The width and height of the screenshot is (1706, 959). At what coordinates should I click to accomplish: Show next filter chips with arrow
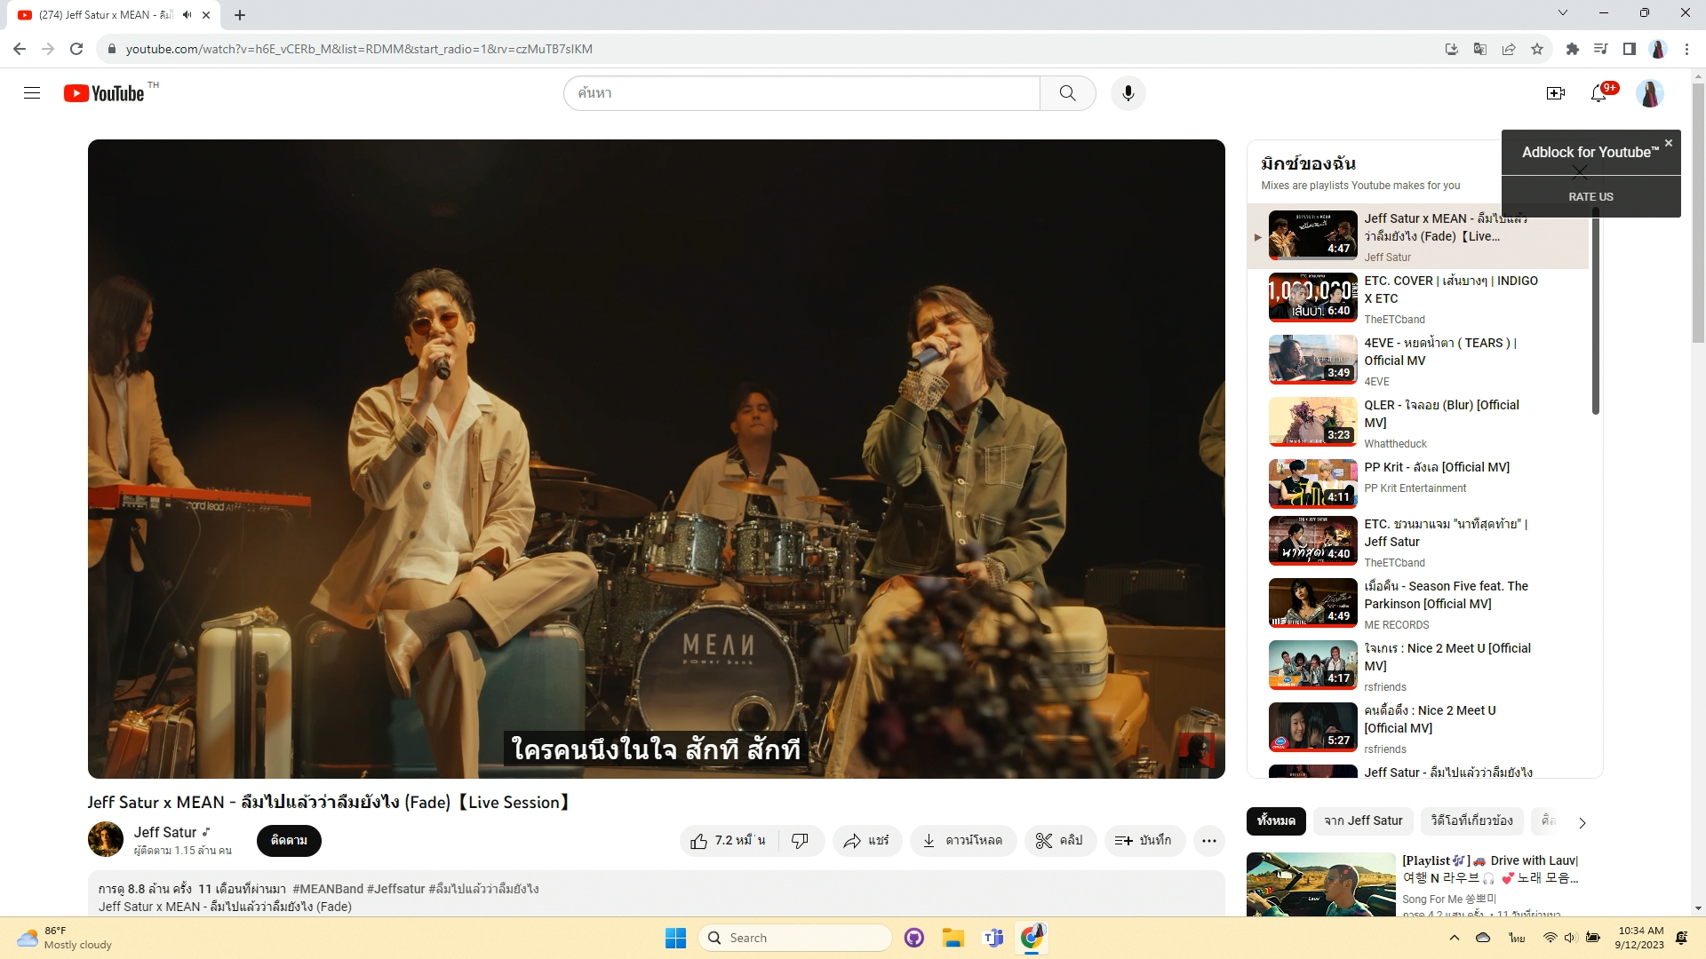pos(1582,823)
